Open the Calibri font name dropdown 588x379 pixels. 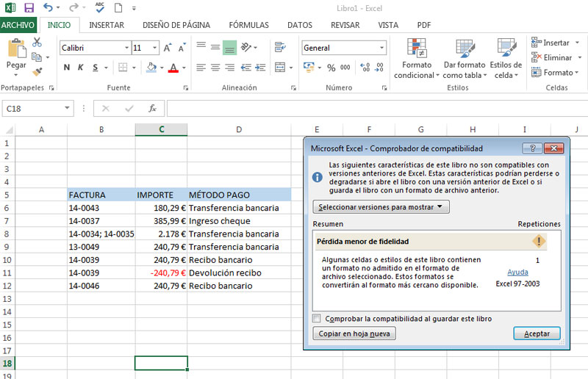tap(126, 48)
